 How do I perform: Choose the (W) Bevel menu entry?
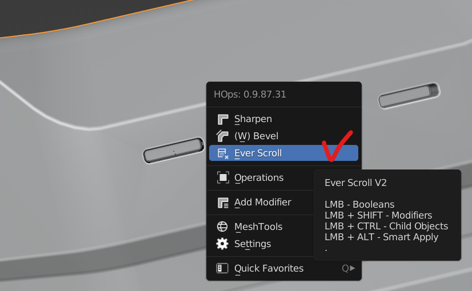pos(283,136)
